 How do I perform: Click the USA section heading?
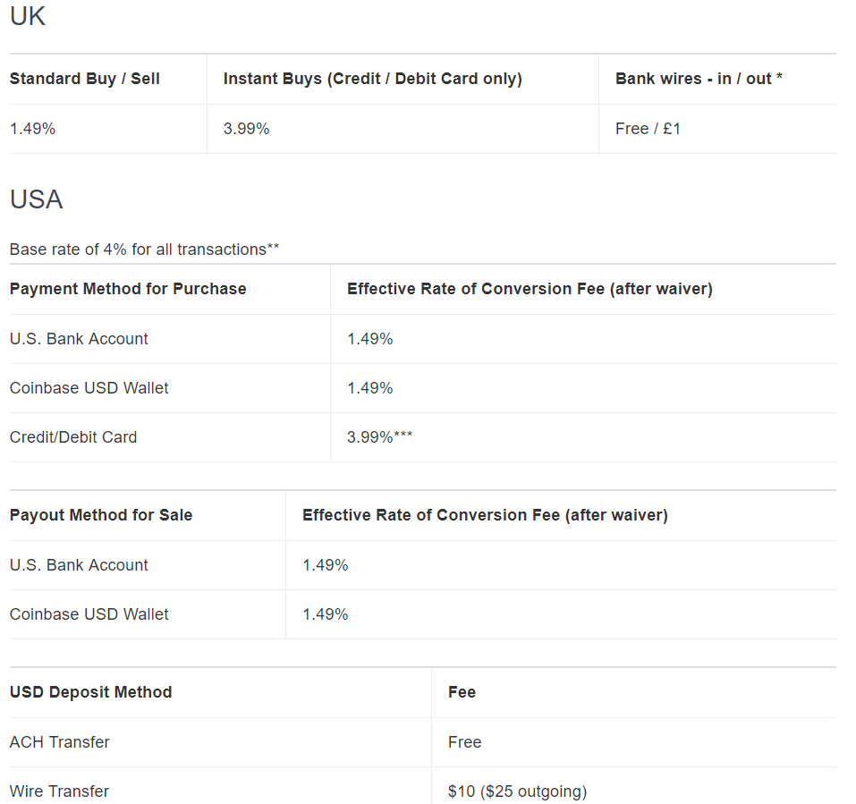[37, 199]
